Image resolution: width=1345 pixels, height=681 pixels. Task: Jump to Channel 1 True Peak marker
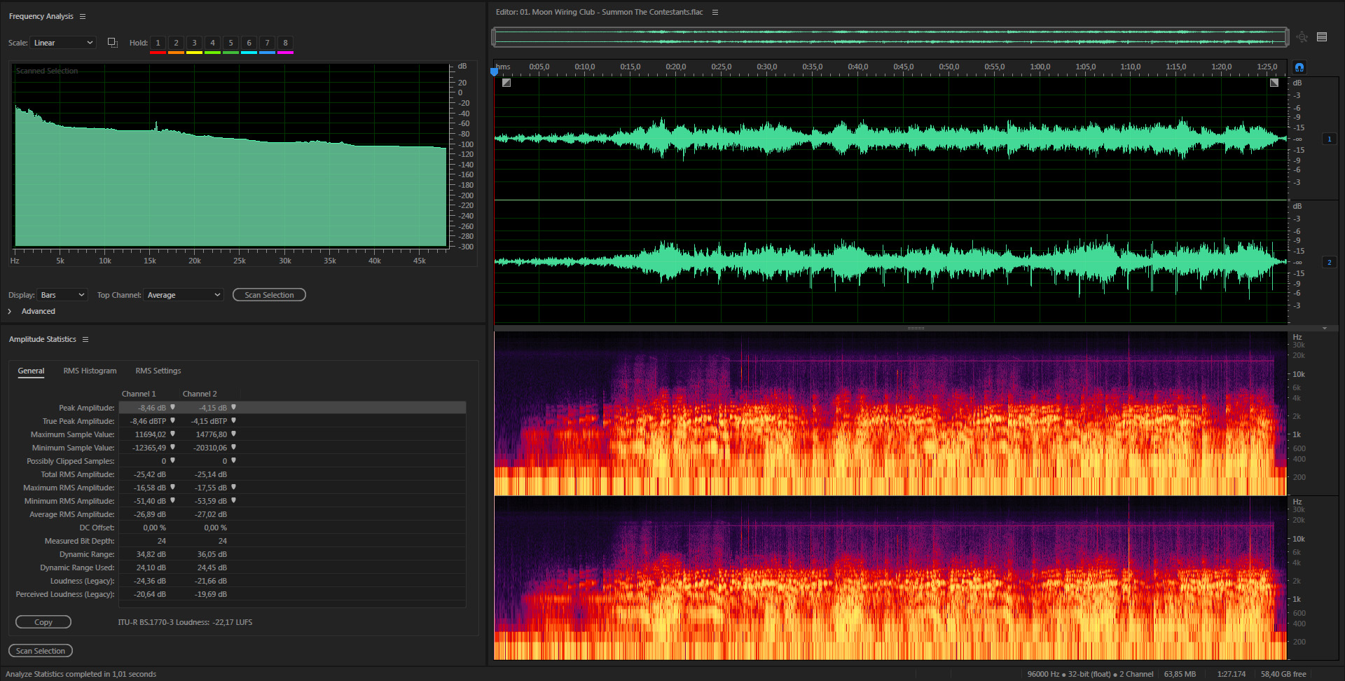(173, 420)
